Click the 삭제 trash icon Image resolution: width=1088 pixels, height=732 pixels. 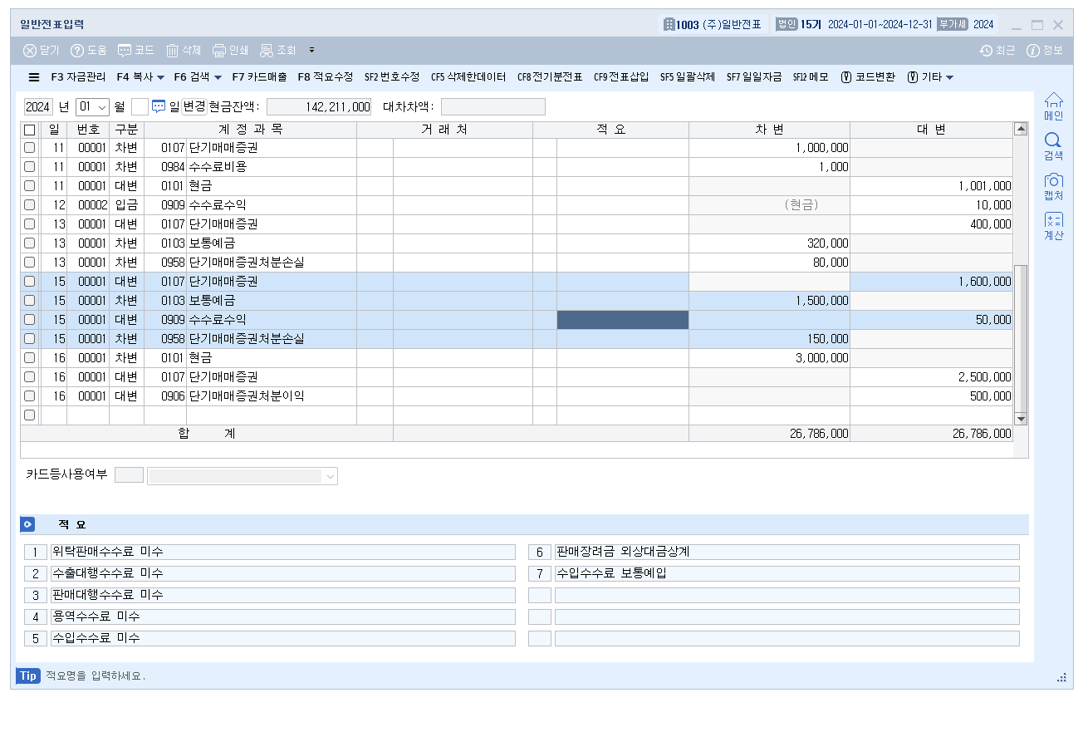coord(173,51)
